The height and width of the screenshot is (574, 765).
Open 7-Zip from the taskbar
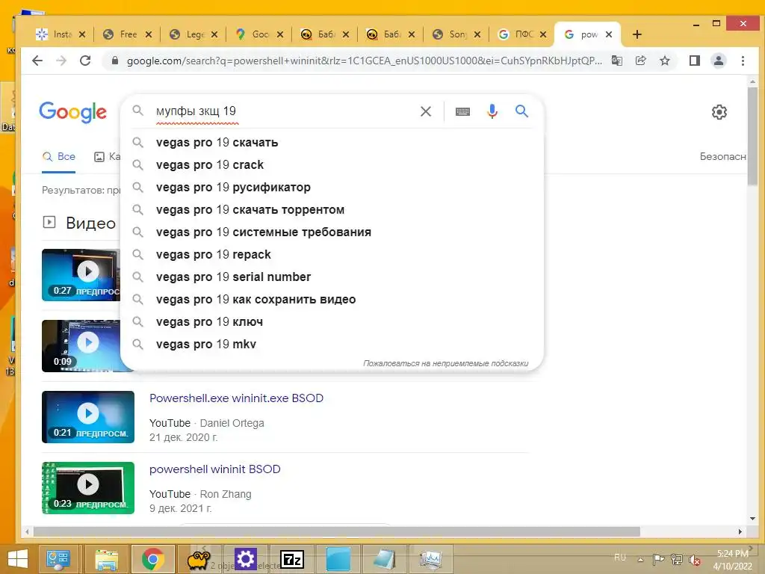pyautogui.click(x=292, y=559)
